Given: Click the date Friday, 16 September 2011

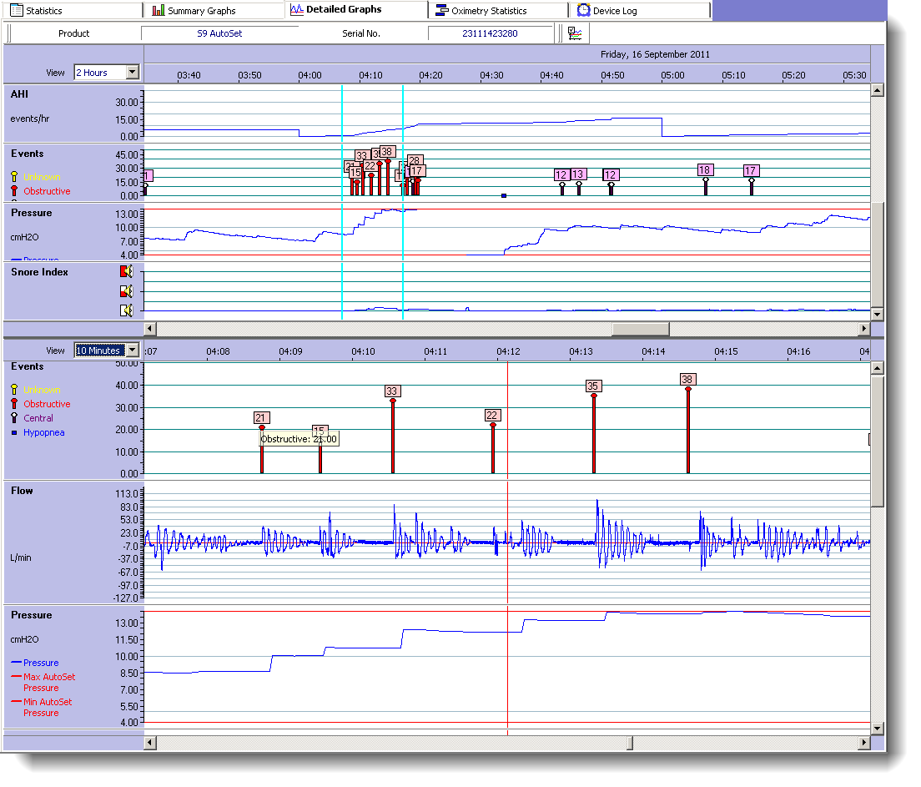Looking at the screenshot, I should 655,54.
